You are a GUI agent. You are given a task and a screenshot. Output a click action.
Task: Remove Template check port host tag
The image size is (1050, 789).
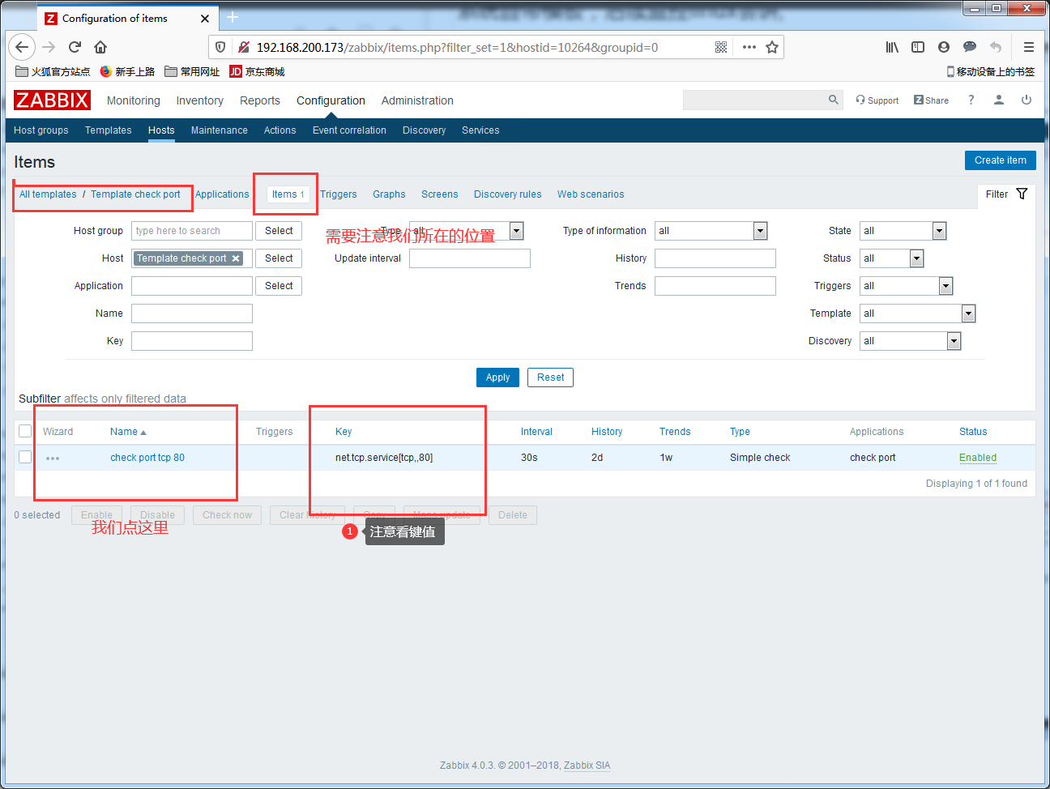pyautogui.click(x=236, y=258)
